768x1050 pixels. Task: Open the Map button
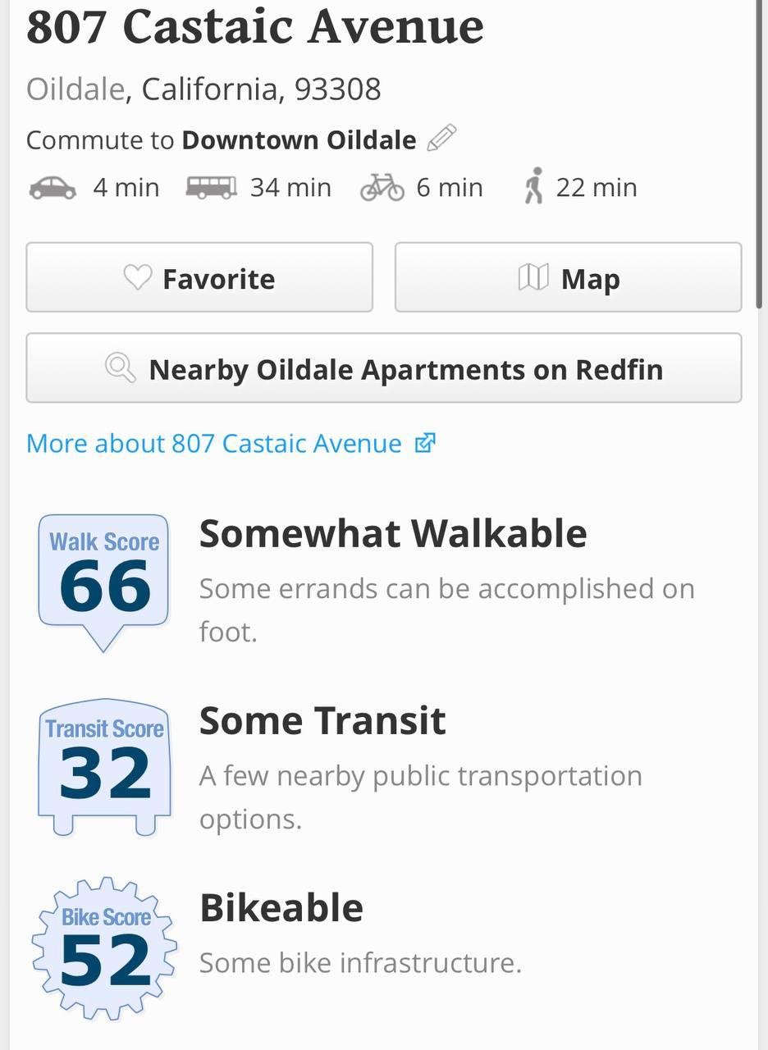(569, 277)
